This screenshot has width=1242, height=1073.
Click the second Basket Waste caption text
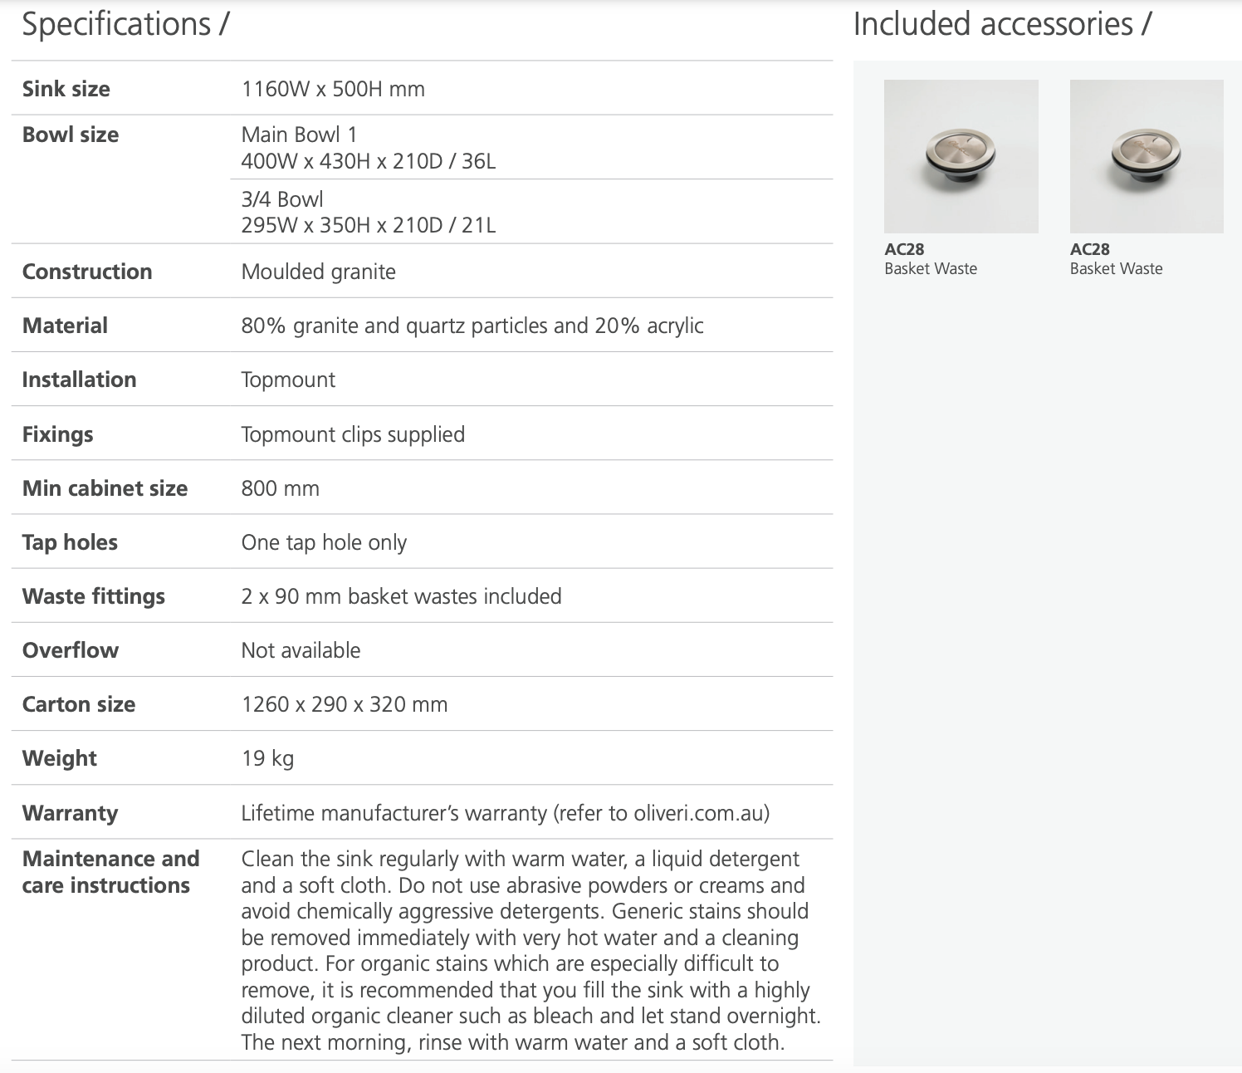(1116, 268)
